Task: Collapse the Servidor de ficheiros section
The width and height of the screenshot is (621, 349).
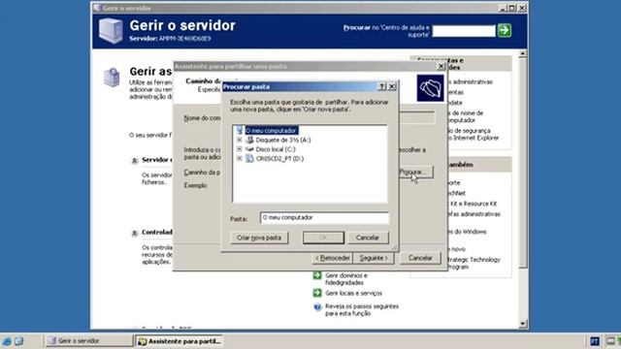Action: click(135, 161)
